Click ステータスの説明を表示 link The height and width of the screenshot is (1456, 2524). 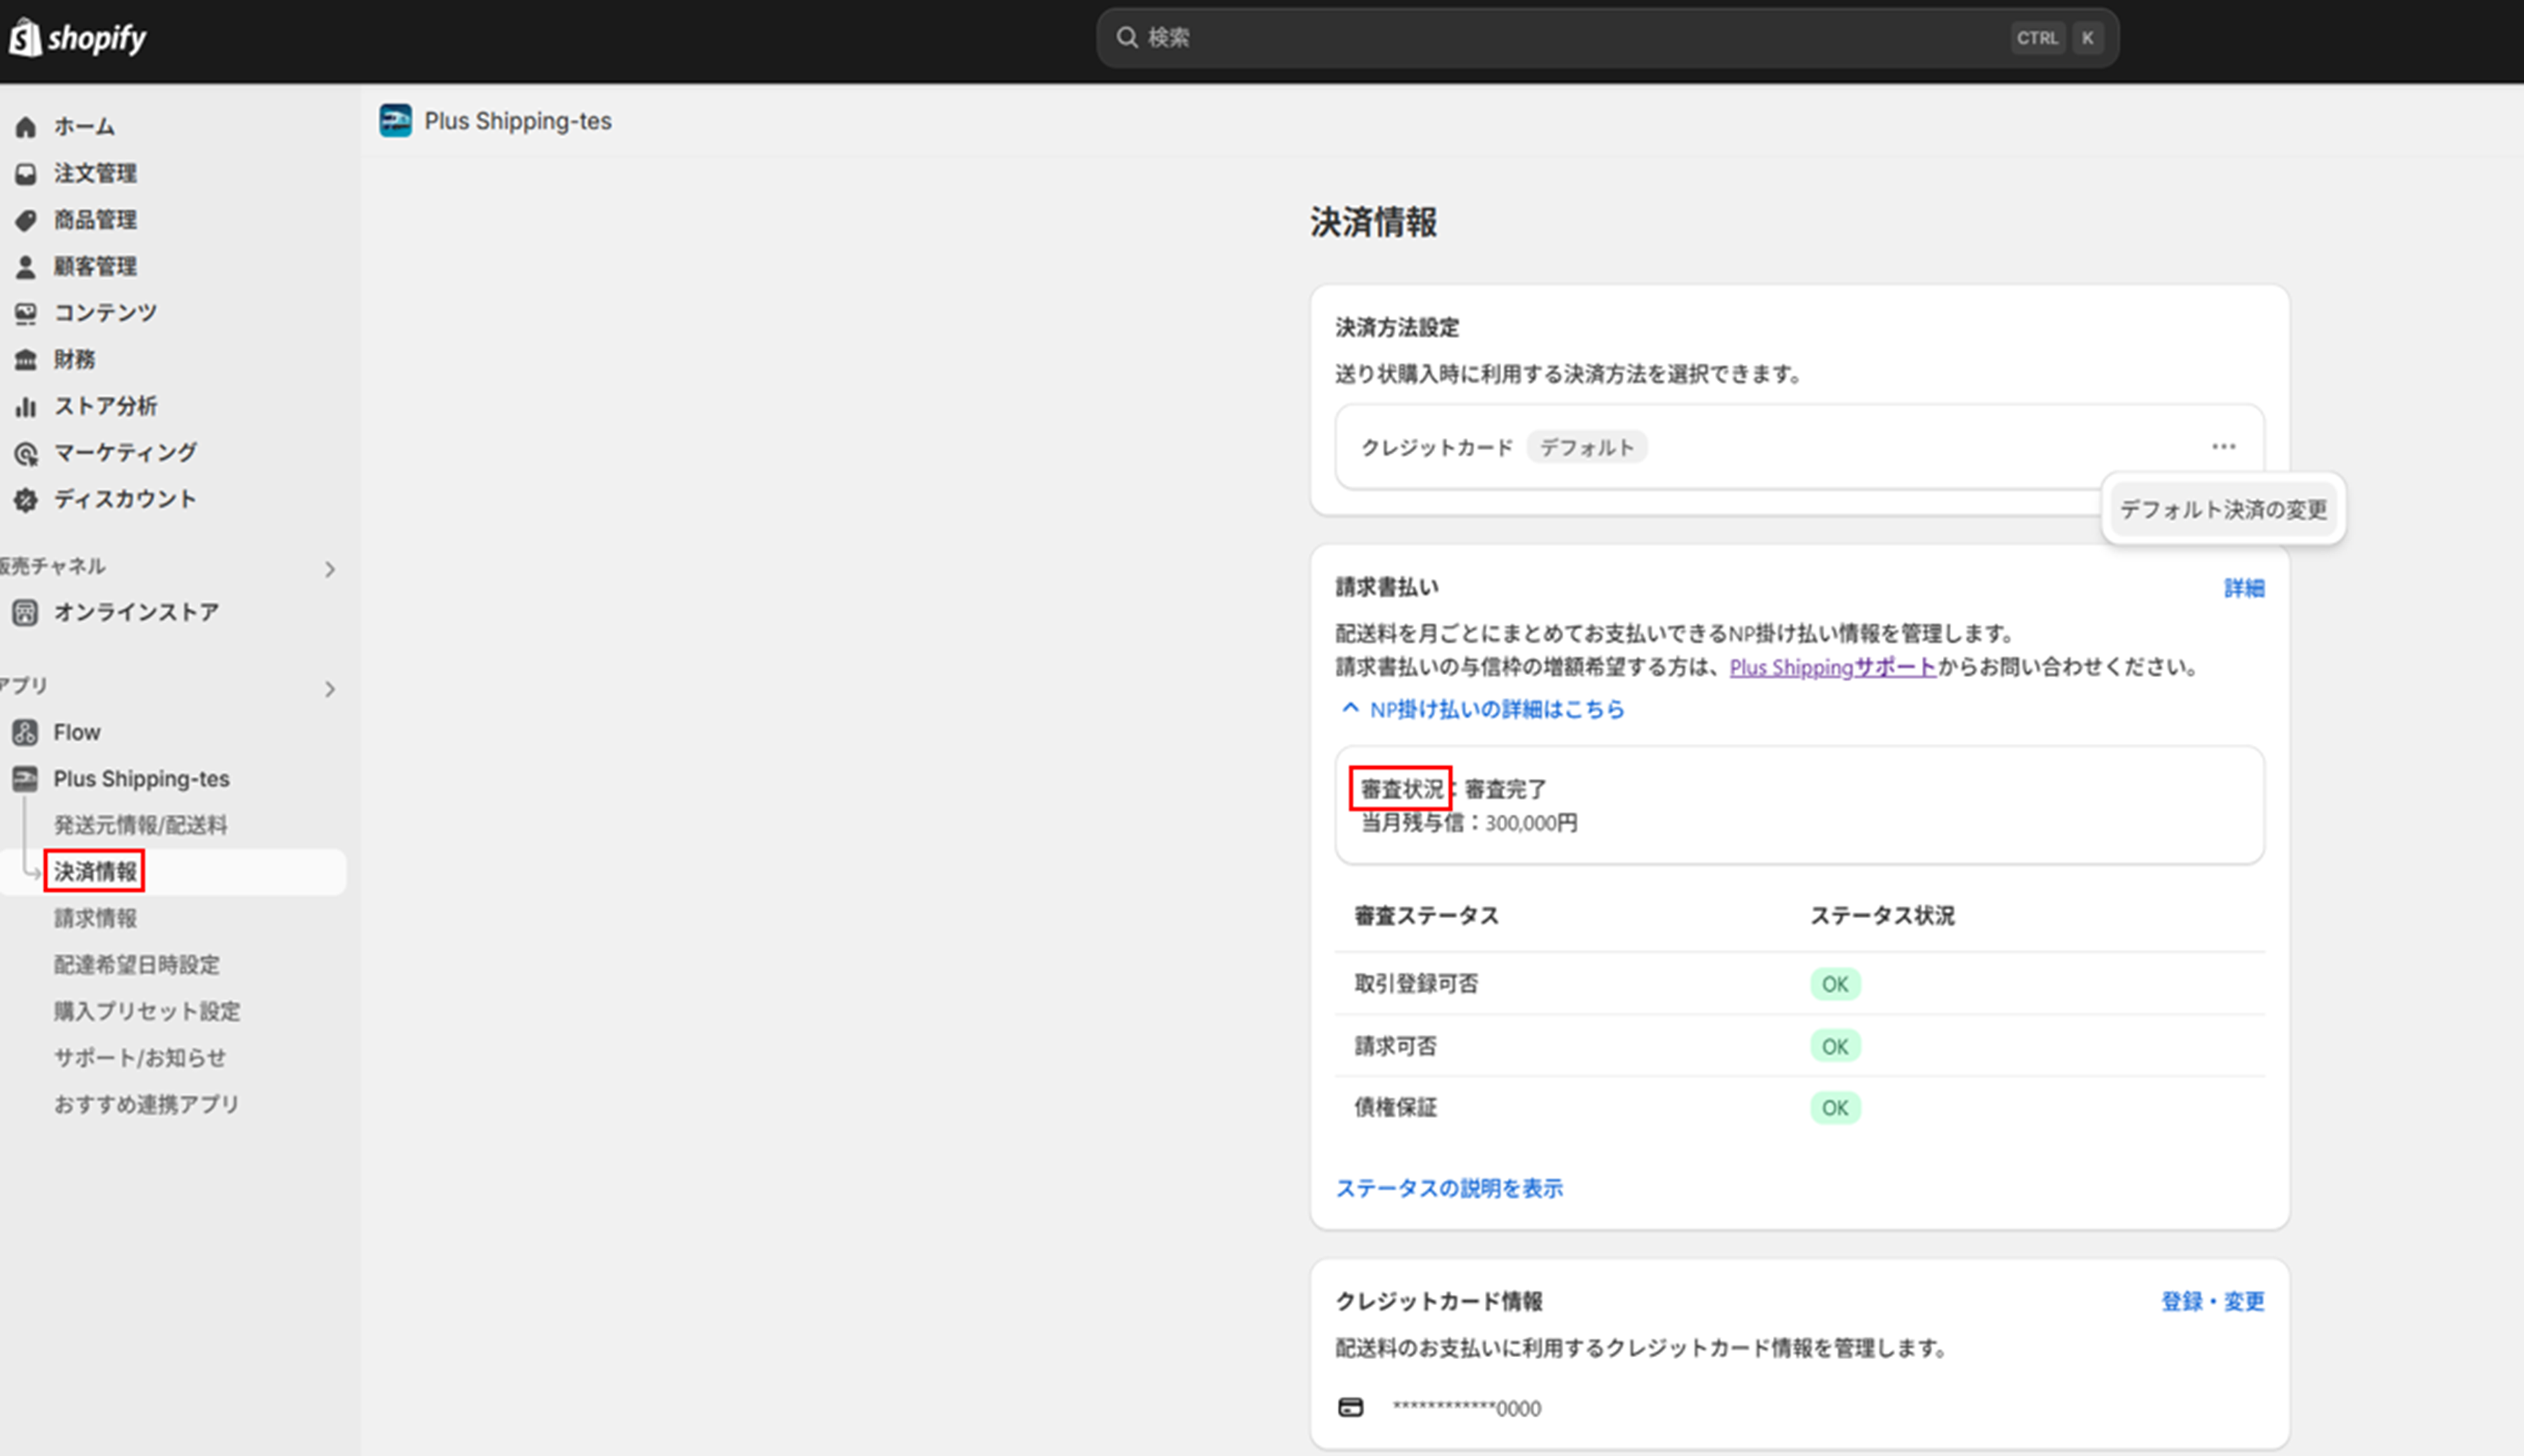(1449, 1188)
